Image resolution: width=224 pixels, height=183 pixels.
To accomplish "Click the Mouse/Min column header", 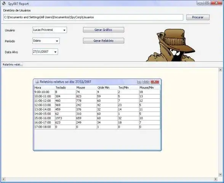I will pyautogui.click(x=150, y=88).
